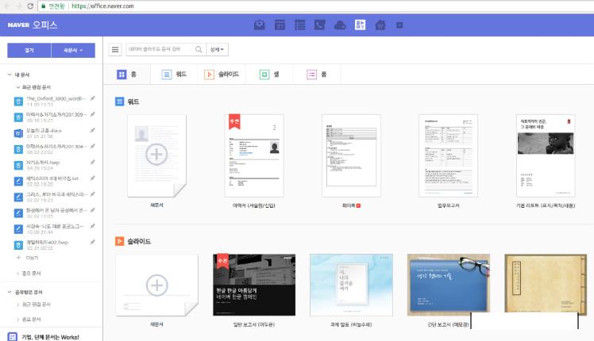Select the 이력서 (서울형/신입) template

[x=254, y=156]
